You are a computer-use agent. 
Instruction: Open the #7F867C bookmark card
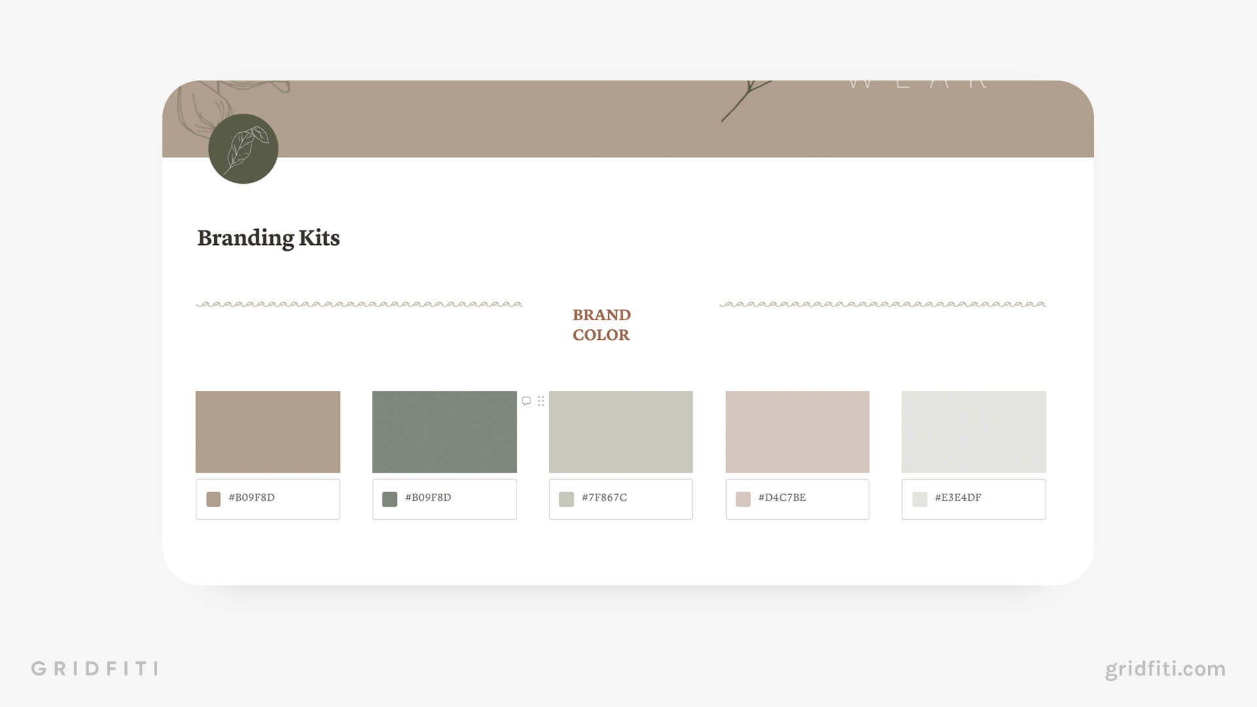[621, 499]
